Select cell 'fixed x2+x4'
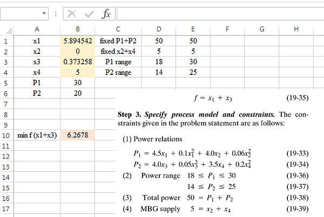 [118, 51]
